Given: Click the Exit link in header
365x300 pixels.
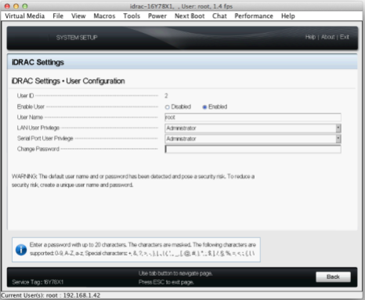Looking at the screenshot, I should (x=345, y=37).
